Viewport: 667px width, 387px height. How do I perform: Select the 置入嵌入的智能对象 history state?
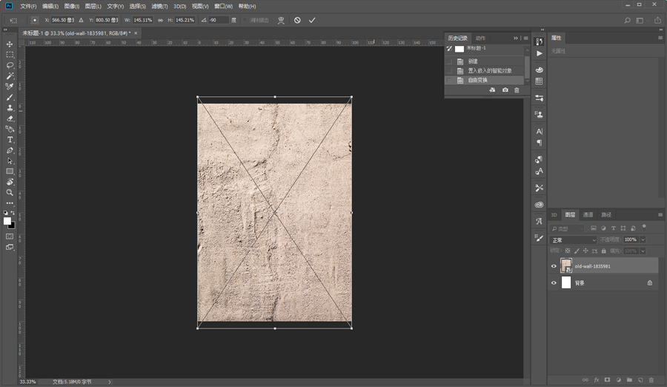[489, 70]
